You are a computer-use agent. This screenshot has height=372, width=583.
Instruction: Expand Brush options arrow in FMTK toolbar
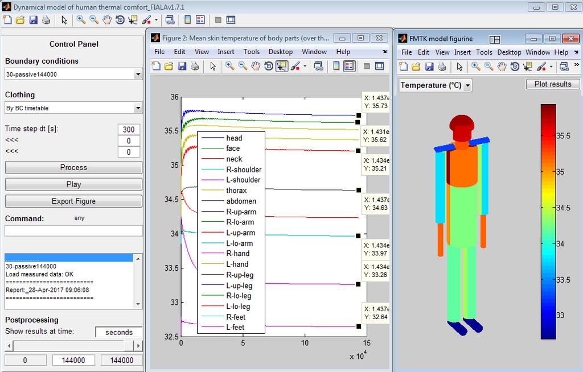tap(551, 67)
